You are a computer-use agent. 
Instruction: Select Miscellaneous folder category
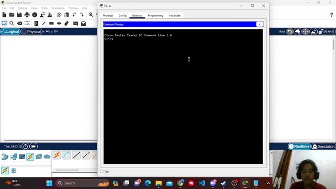[38, 157]
